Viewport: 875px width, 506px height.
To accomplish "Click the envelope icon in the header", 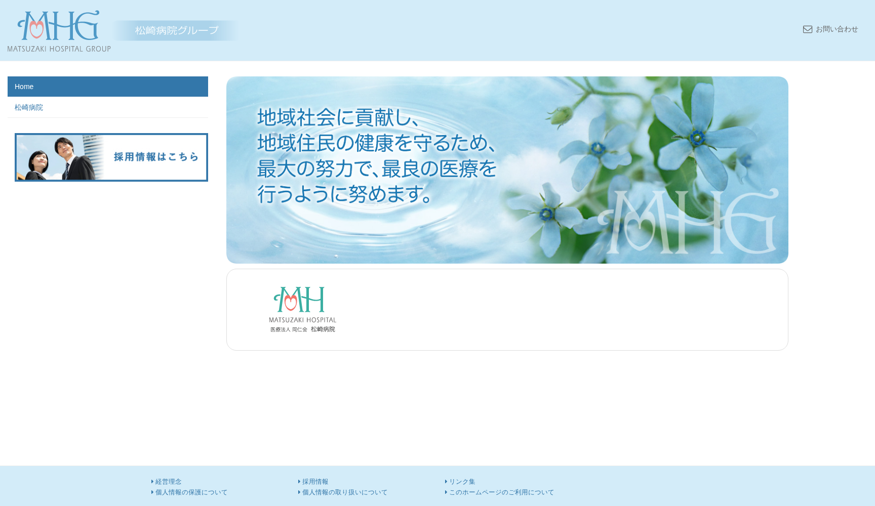I will 808,29.
